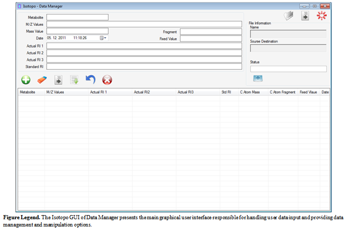The width and height of the screenshot is (345, 228).
Task: Open the folder icon at top right
Action: [289, 16]
